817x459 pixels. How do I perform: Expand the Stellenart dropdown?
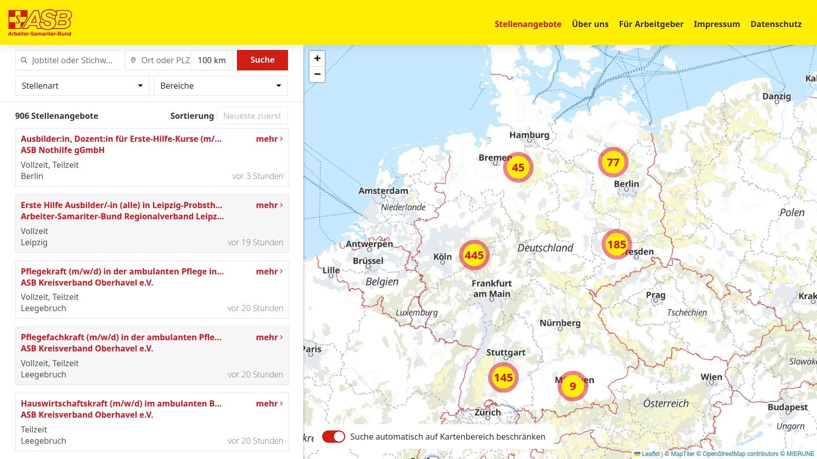(x=82, y=86)
